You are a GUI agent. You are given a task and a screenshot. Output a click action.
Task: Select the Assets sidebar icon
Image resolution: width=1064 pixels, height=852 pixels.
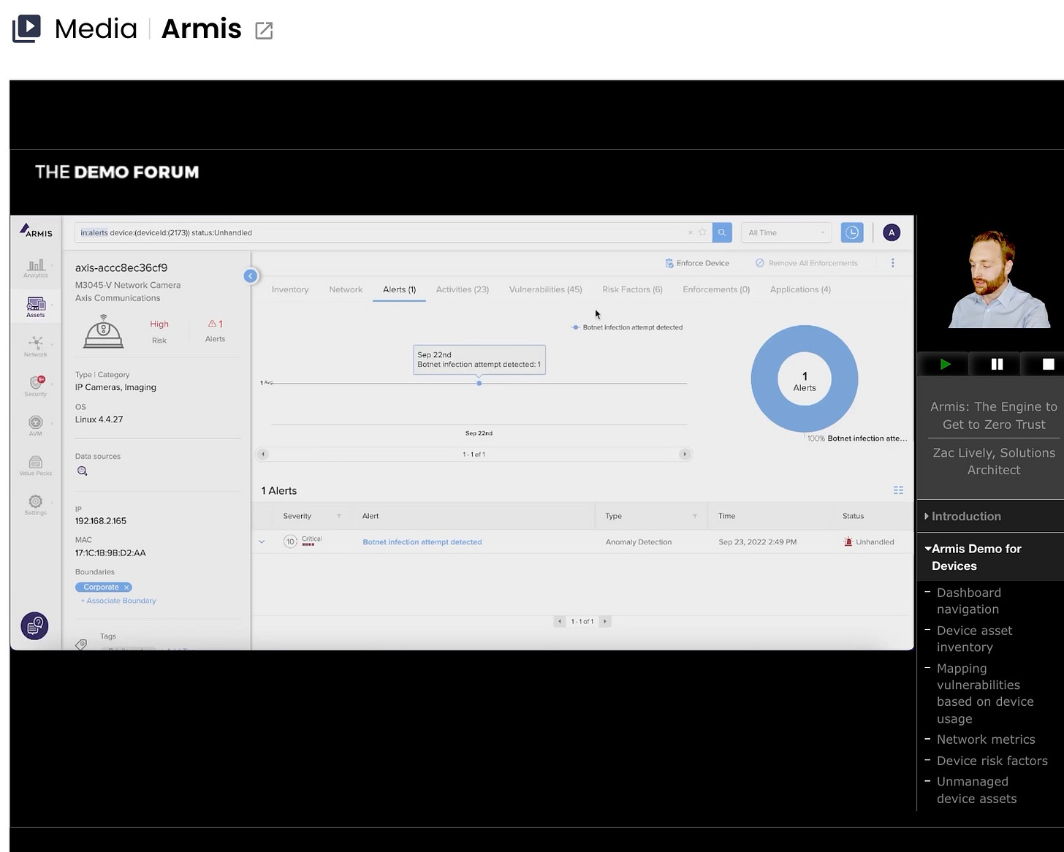(x=36, y=307)
